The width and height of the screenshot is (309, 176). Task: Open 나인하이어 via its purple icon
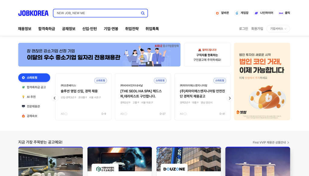256,13
